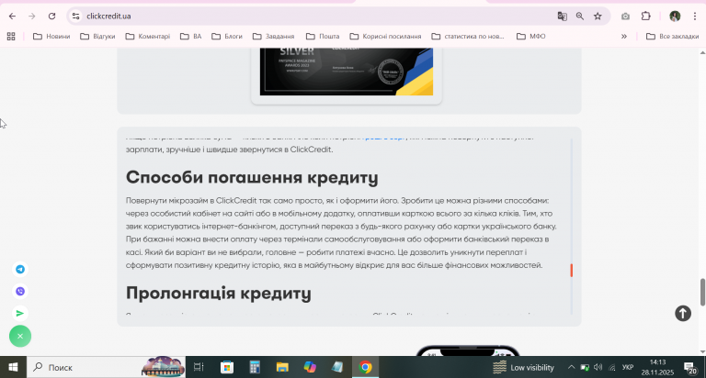Open the Windows Start menu
The image size is (706, 378).
[x=13, y=367]
